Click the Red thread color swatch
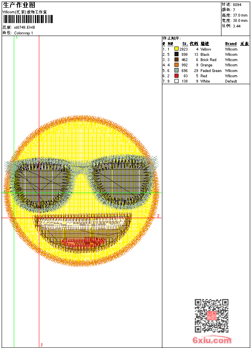The image size is (251, 348). [x=177, y=76]
